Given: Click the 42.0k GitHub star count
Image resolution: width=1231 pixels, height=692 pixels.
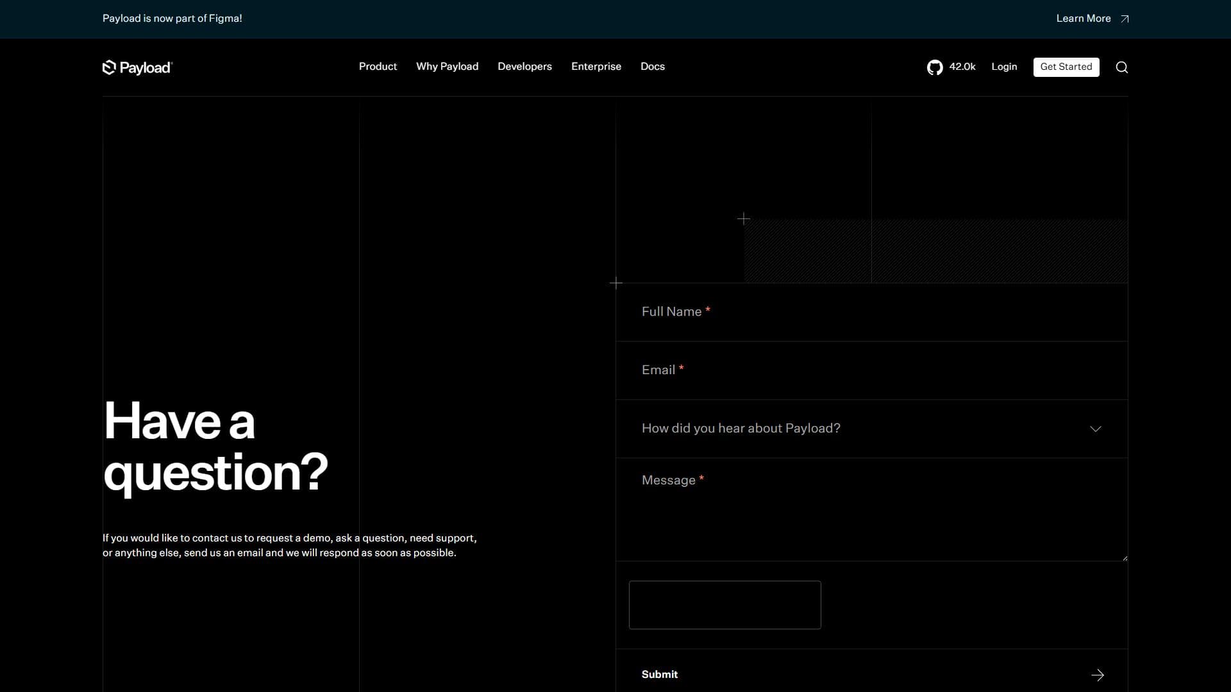Looking at the screenshot, I should click(x=962, y=67).
